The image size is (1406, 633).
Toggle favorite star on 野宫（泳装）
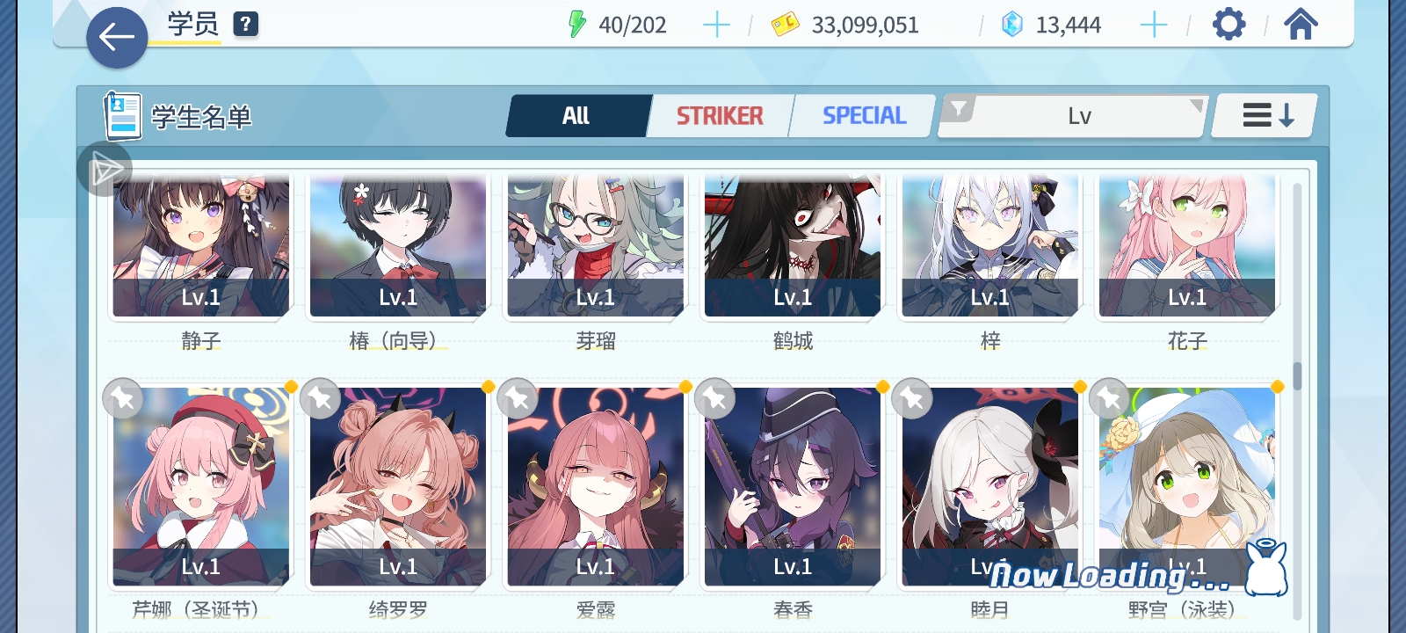click(1110, 399)
